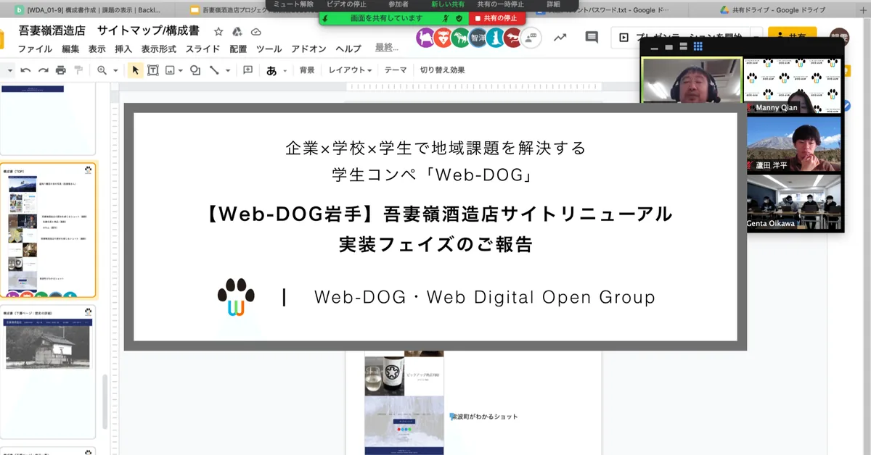The width and height of the screenshot is (871, 455).
Task: Switch to the [WDA_01-9] 構成書作成 browser tab
Action: pyautogui.click(x=87, y=10)
